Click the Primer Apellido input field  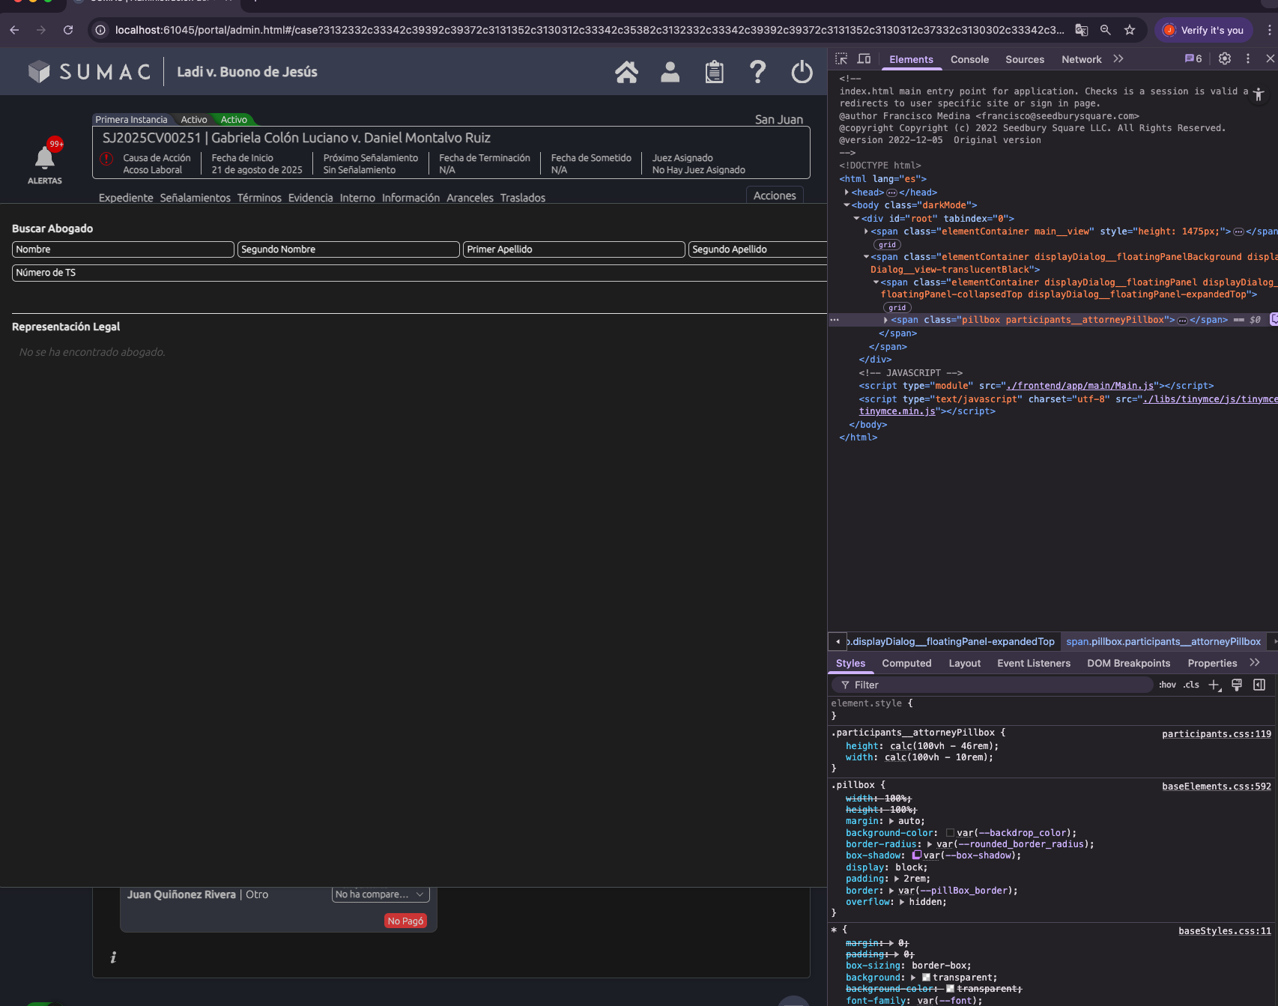point(573,249)
